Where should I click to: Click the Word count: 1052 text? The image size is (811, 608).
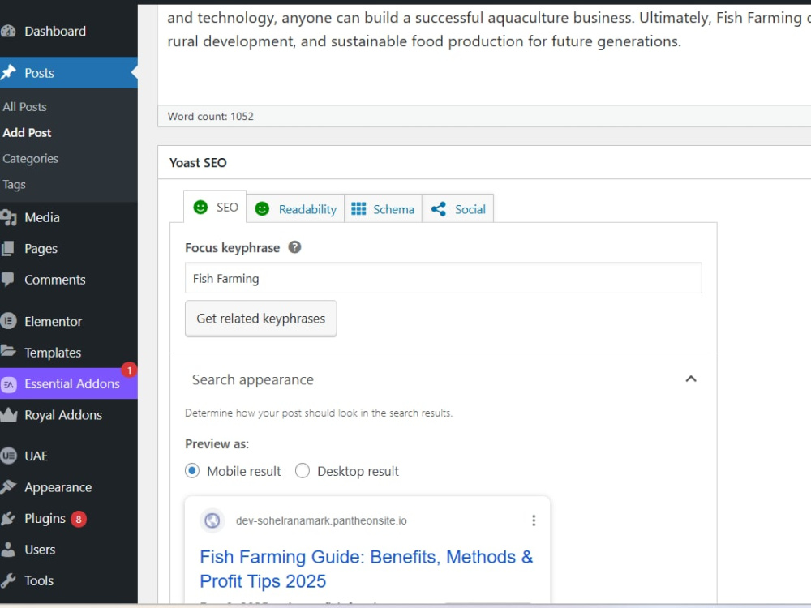(211, 116)
